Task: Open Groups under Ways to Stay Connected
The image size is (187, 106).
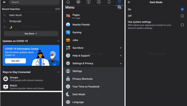Action: pyautogui.click(x=31, y=79)
